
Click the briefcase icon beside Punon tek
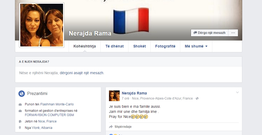pos(20,105)
